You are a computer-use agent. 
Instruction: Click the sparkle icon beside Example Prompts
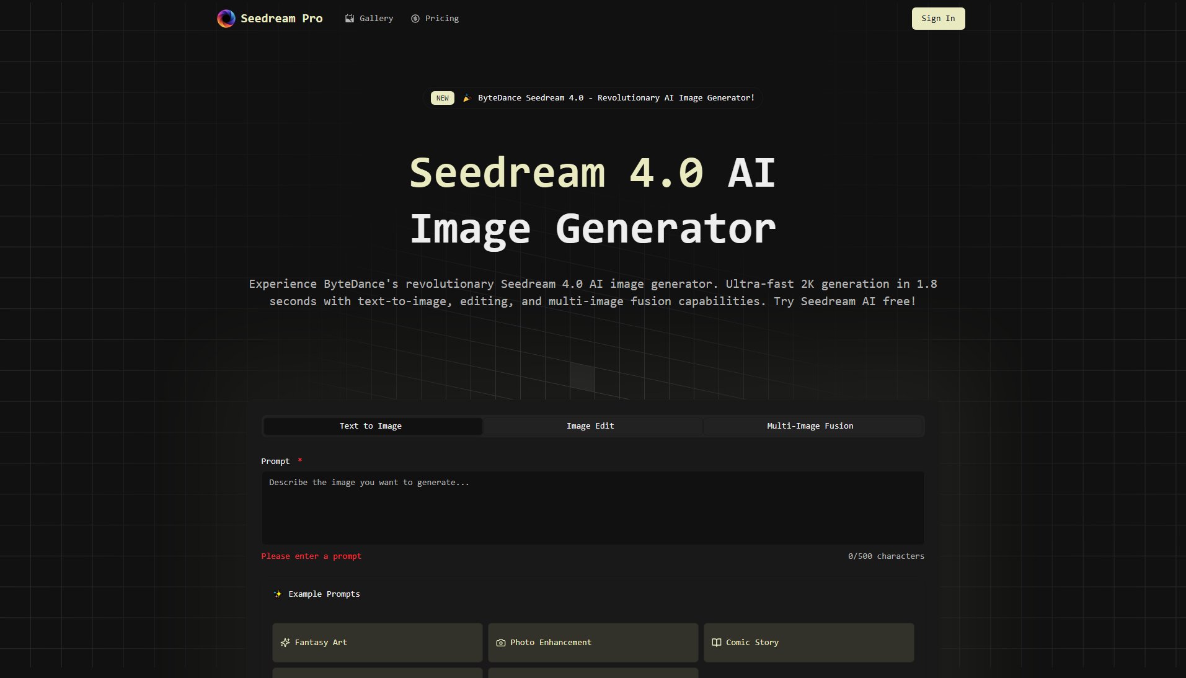[x=278, y=594]
